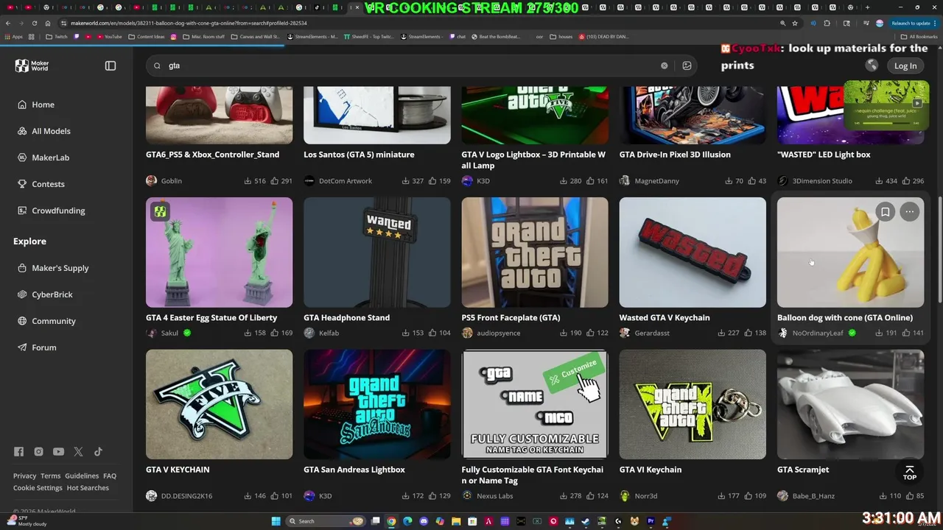
Task: Open the Wasted GTA V Keychain thumbnail
Action: pyautogui.click(x=693, y=252)
